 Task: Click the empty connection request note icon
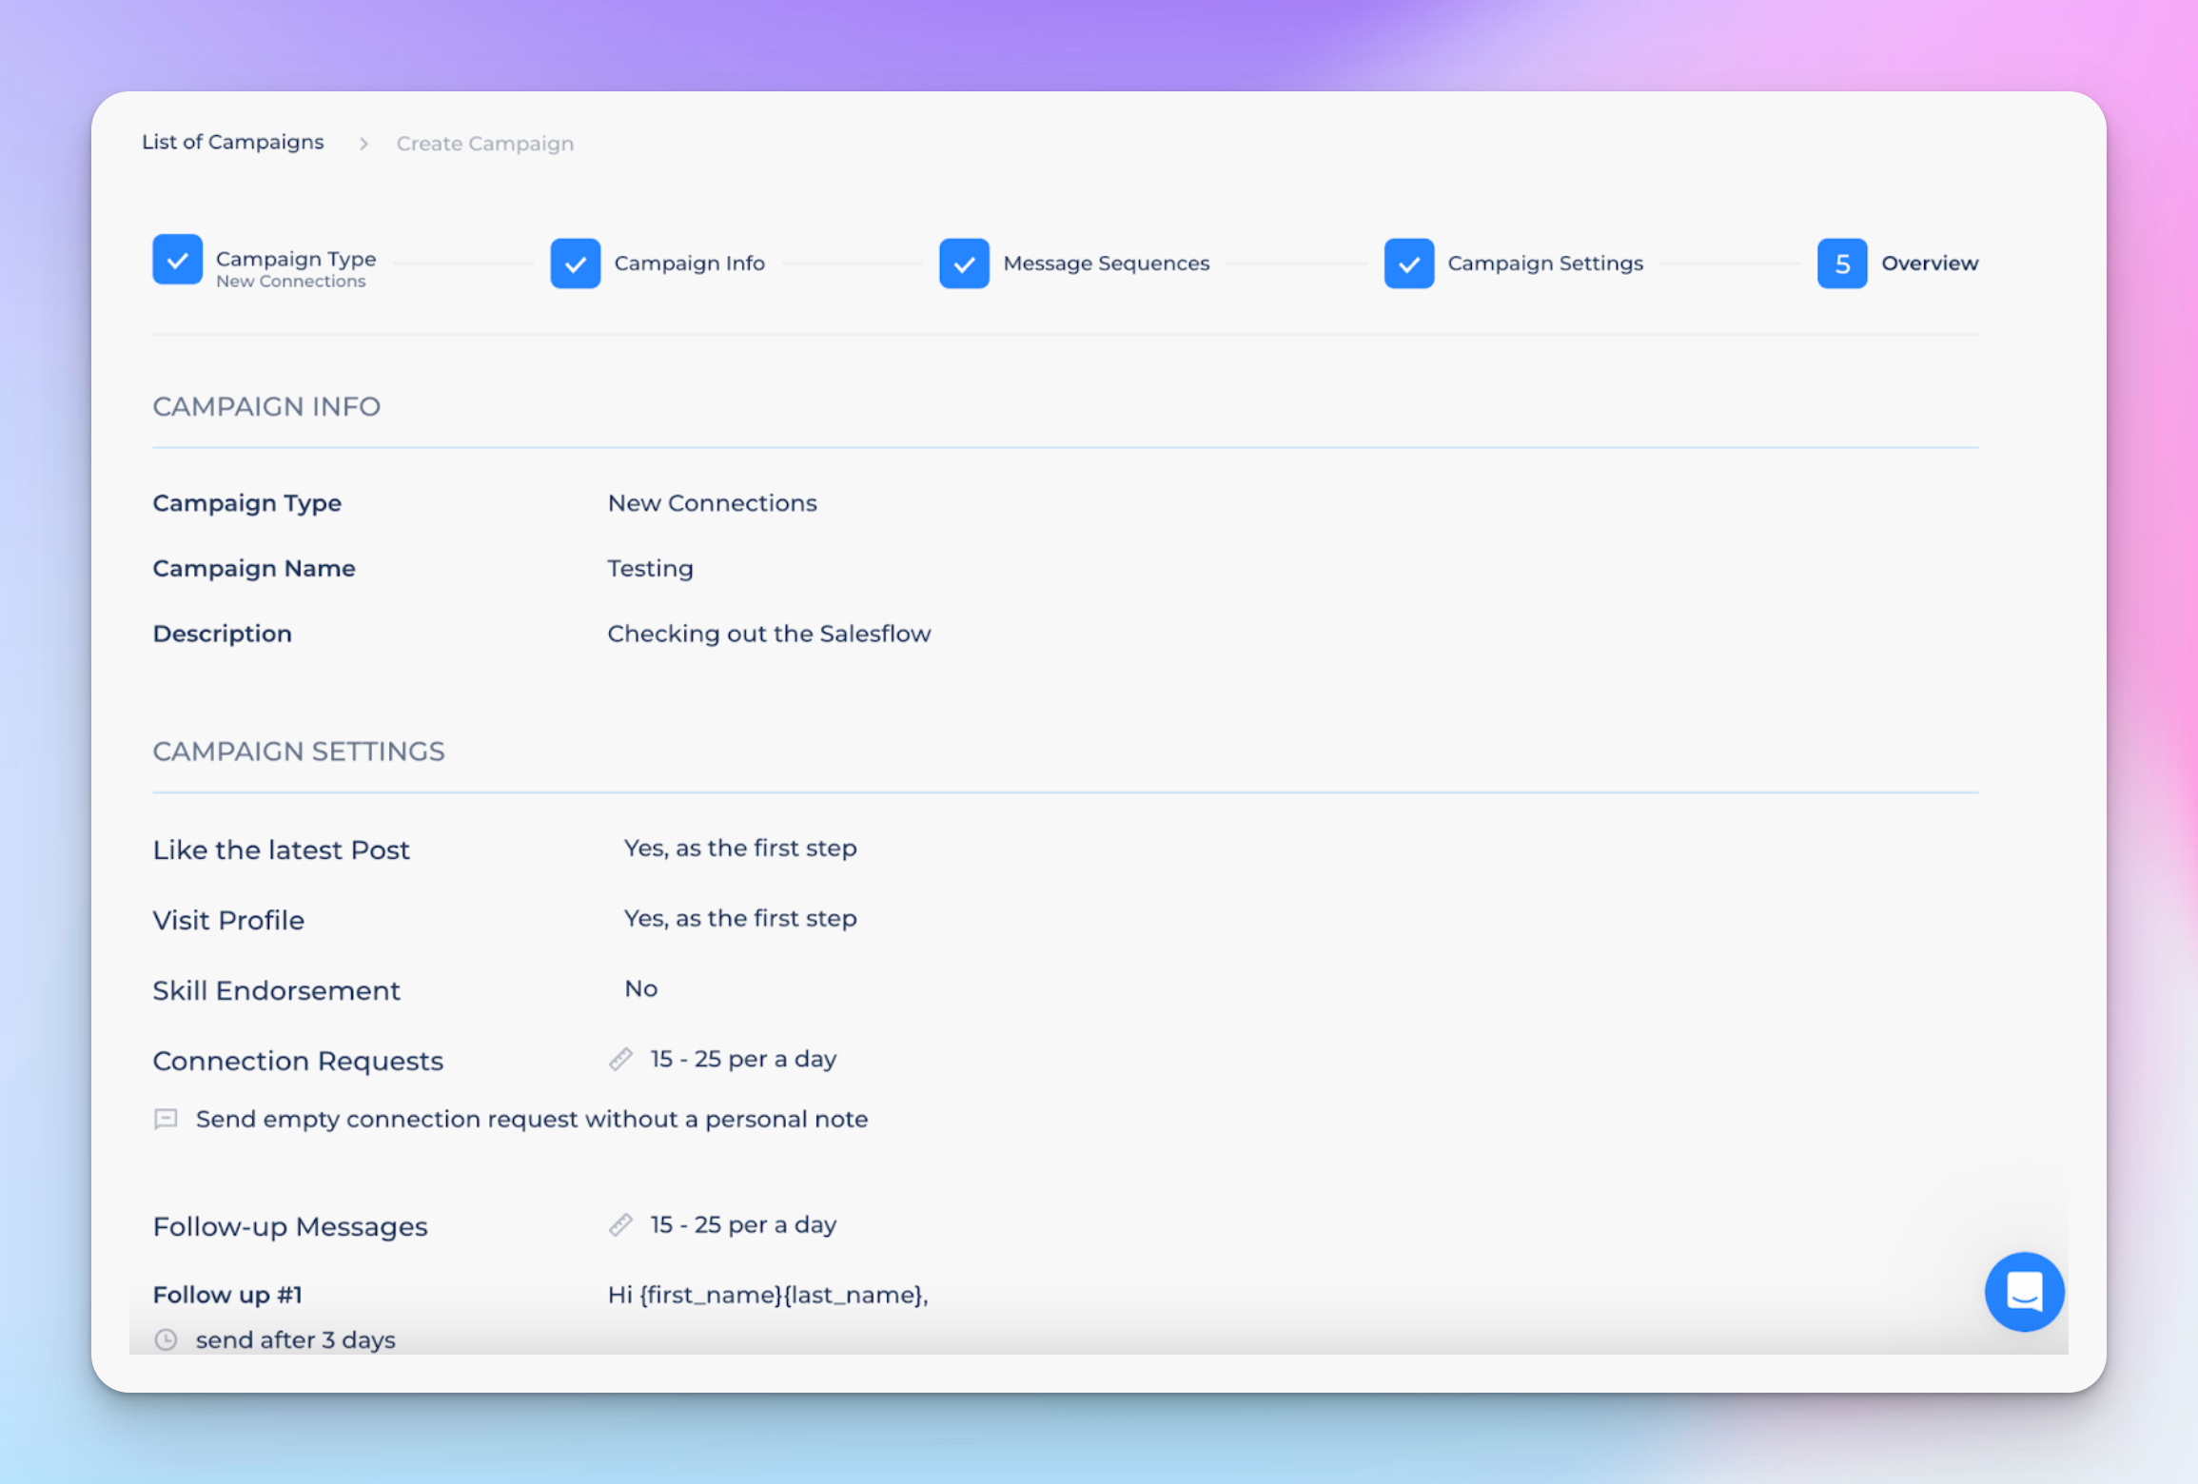pyautogui.click(x=166, y=1119)
